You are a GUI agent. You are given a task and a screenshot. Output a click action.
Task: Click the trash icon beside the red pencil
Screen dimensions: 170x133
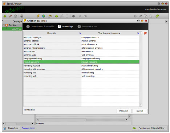[15, 16]
